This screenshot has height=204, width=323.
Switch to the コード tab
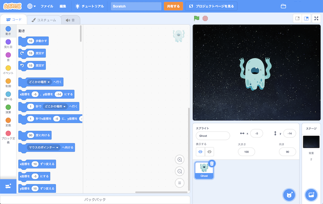(x=14, y=19)
